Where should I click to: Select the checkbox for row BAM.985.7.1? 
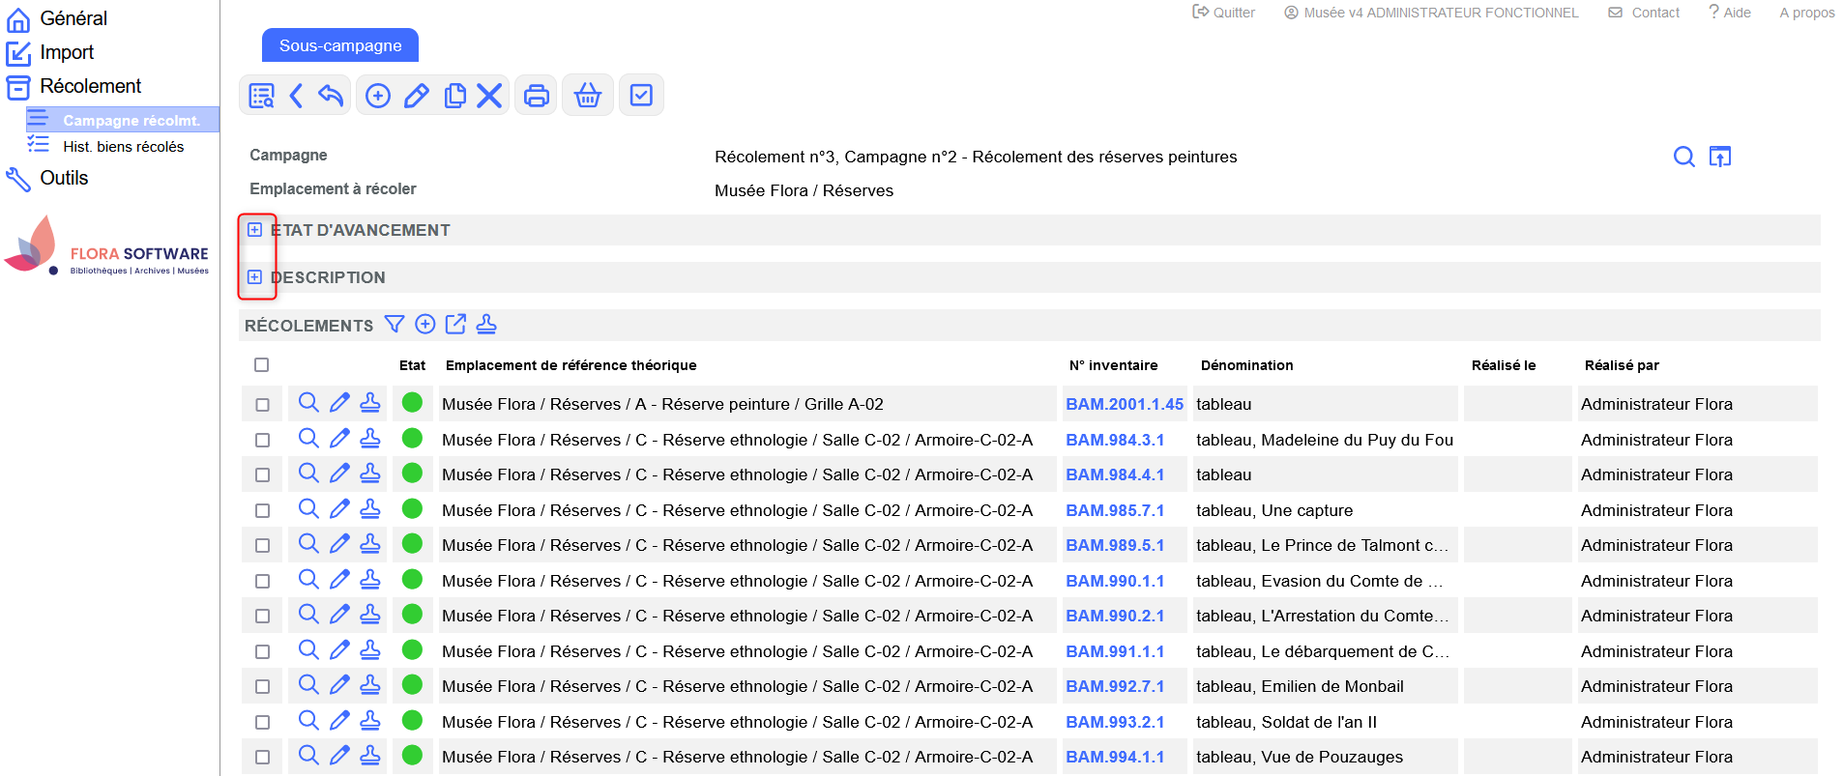point(262,510)
